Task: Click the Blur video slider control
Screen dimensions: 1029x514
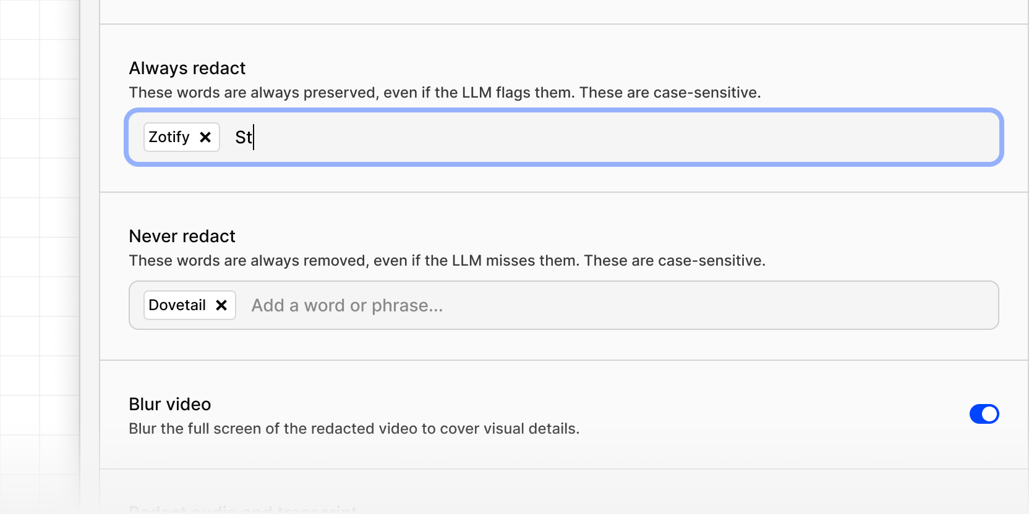Action: [984, 414]
